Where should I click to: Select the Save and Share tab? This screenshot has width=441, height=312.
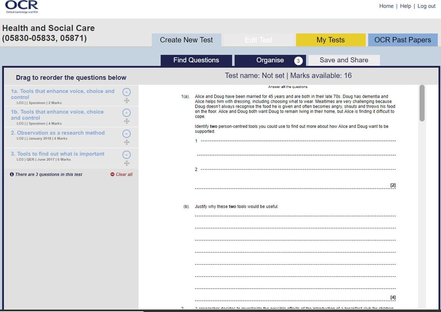[343, 60]
